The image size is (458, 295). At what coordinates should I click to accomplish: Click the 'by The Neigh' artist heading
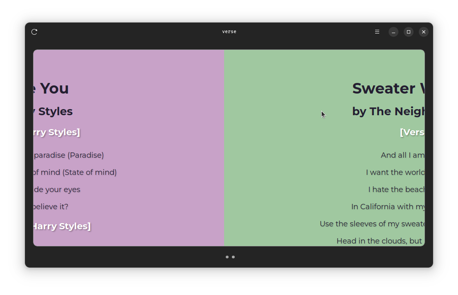(389, 112)
